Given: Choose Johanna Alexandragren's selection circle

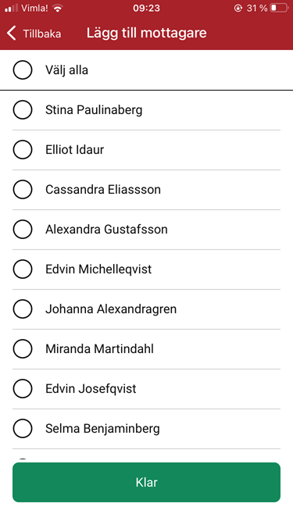Looking at the screenshot, I should coord(23,309).
